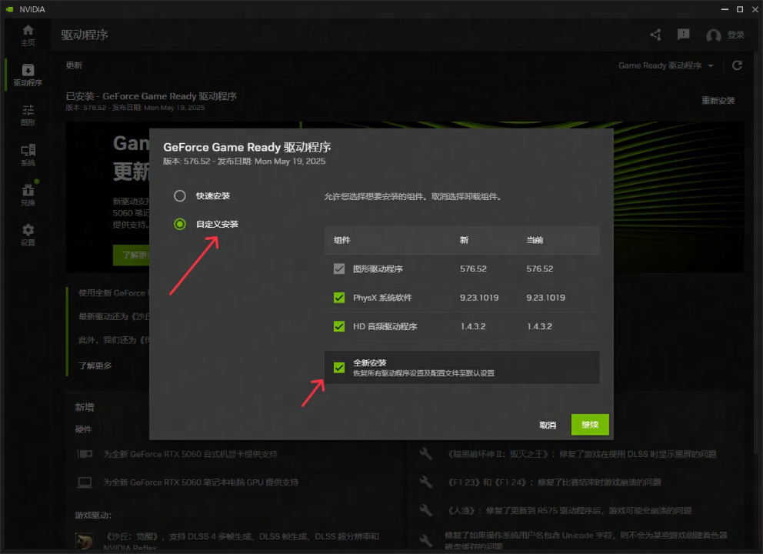This screenshot has width=763, height=554.
Task: Select the 驱动程序 drivers sidebar icon
Action: click(x=28, y=75)
